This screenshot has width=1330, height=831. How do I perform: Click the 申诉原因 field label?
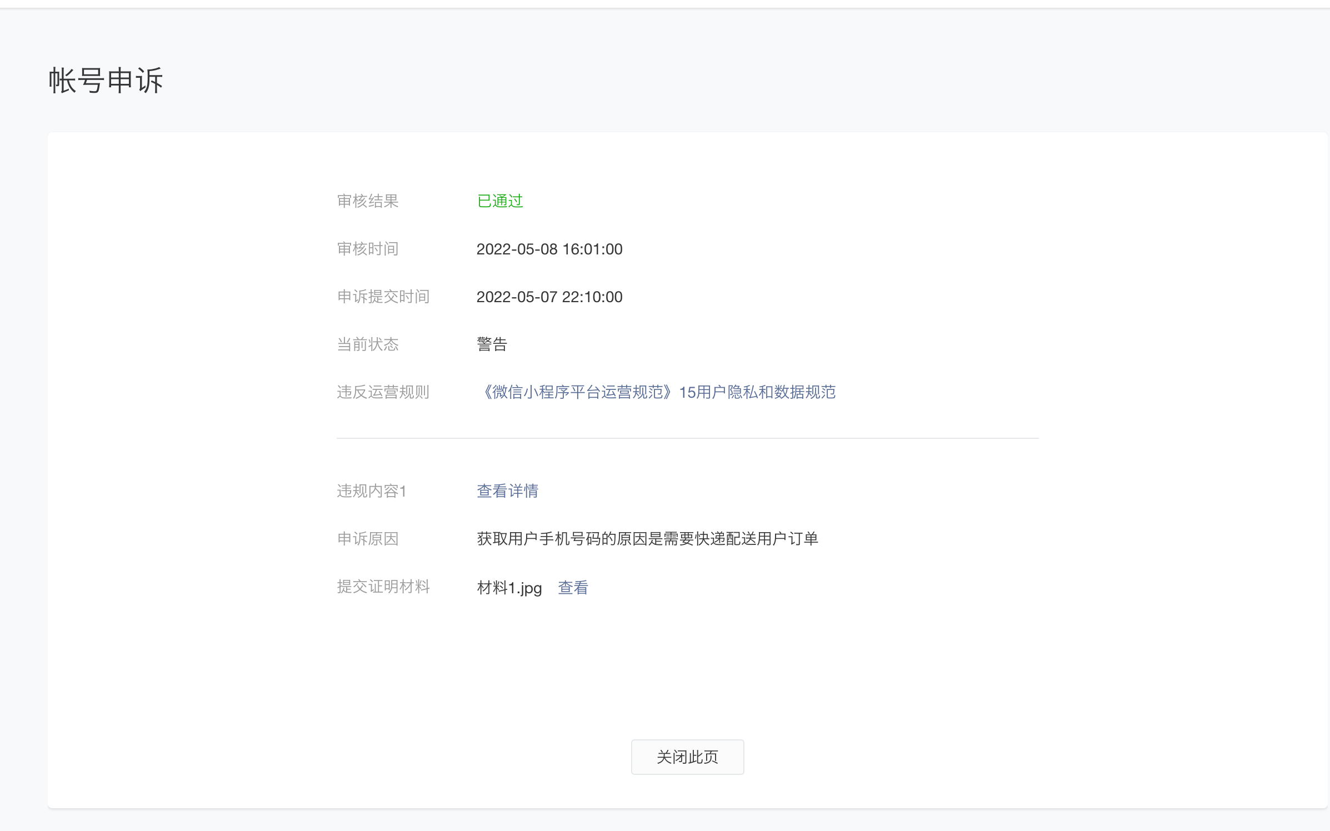[368, 539]
